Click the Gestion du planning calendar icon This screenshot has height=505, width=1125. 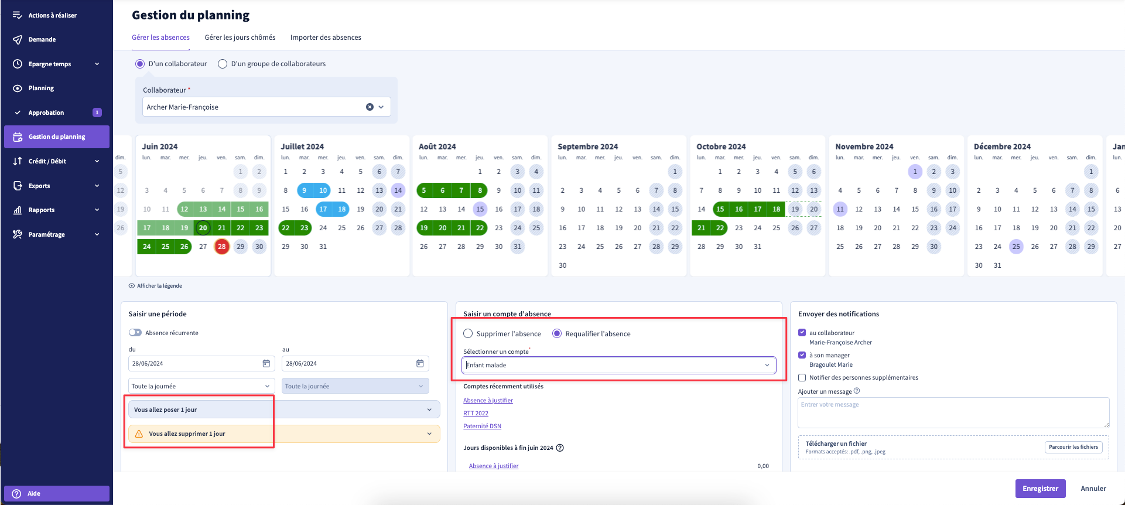18,137
